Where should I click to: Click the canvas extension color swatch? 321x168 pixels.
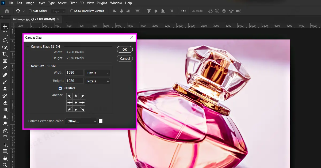101,121
